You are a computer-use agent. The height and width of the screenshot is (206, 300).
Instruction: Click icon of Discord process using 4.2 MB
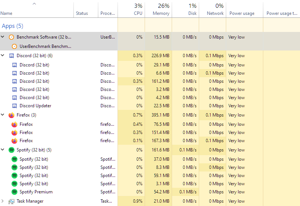[14, 98]
